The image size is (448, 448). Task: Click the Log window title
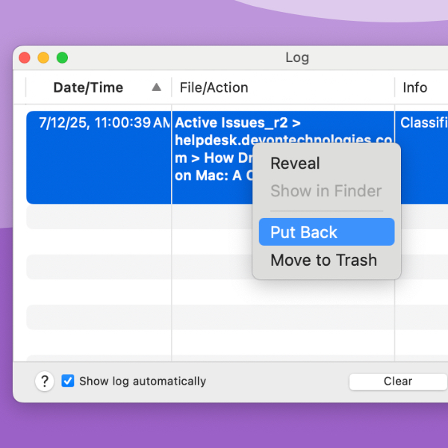297,58
